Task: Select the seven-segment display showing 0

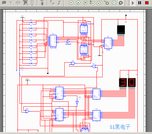Action: 132,82
